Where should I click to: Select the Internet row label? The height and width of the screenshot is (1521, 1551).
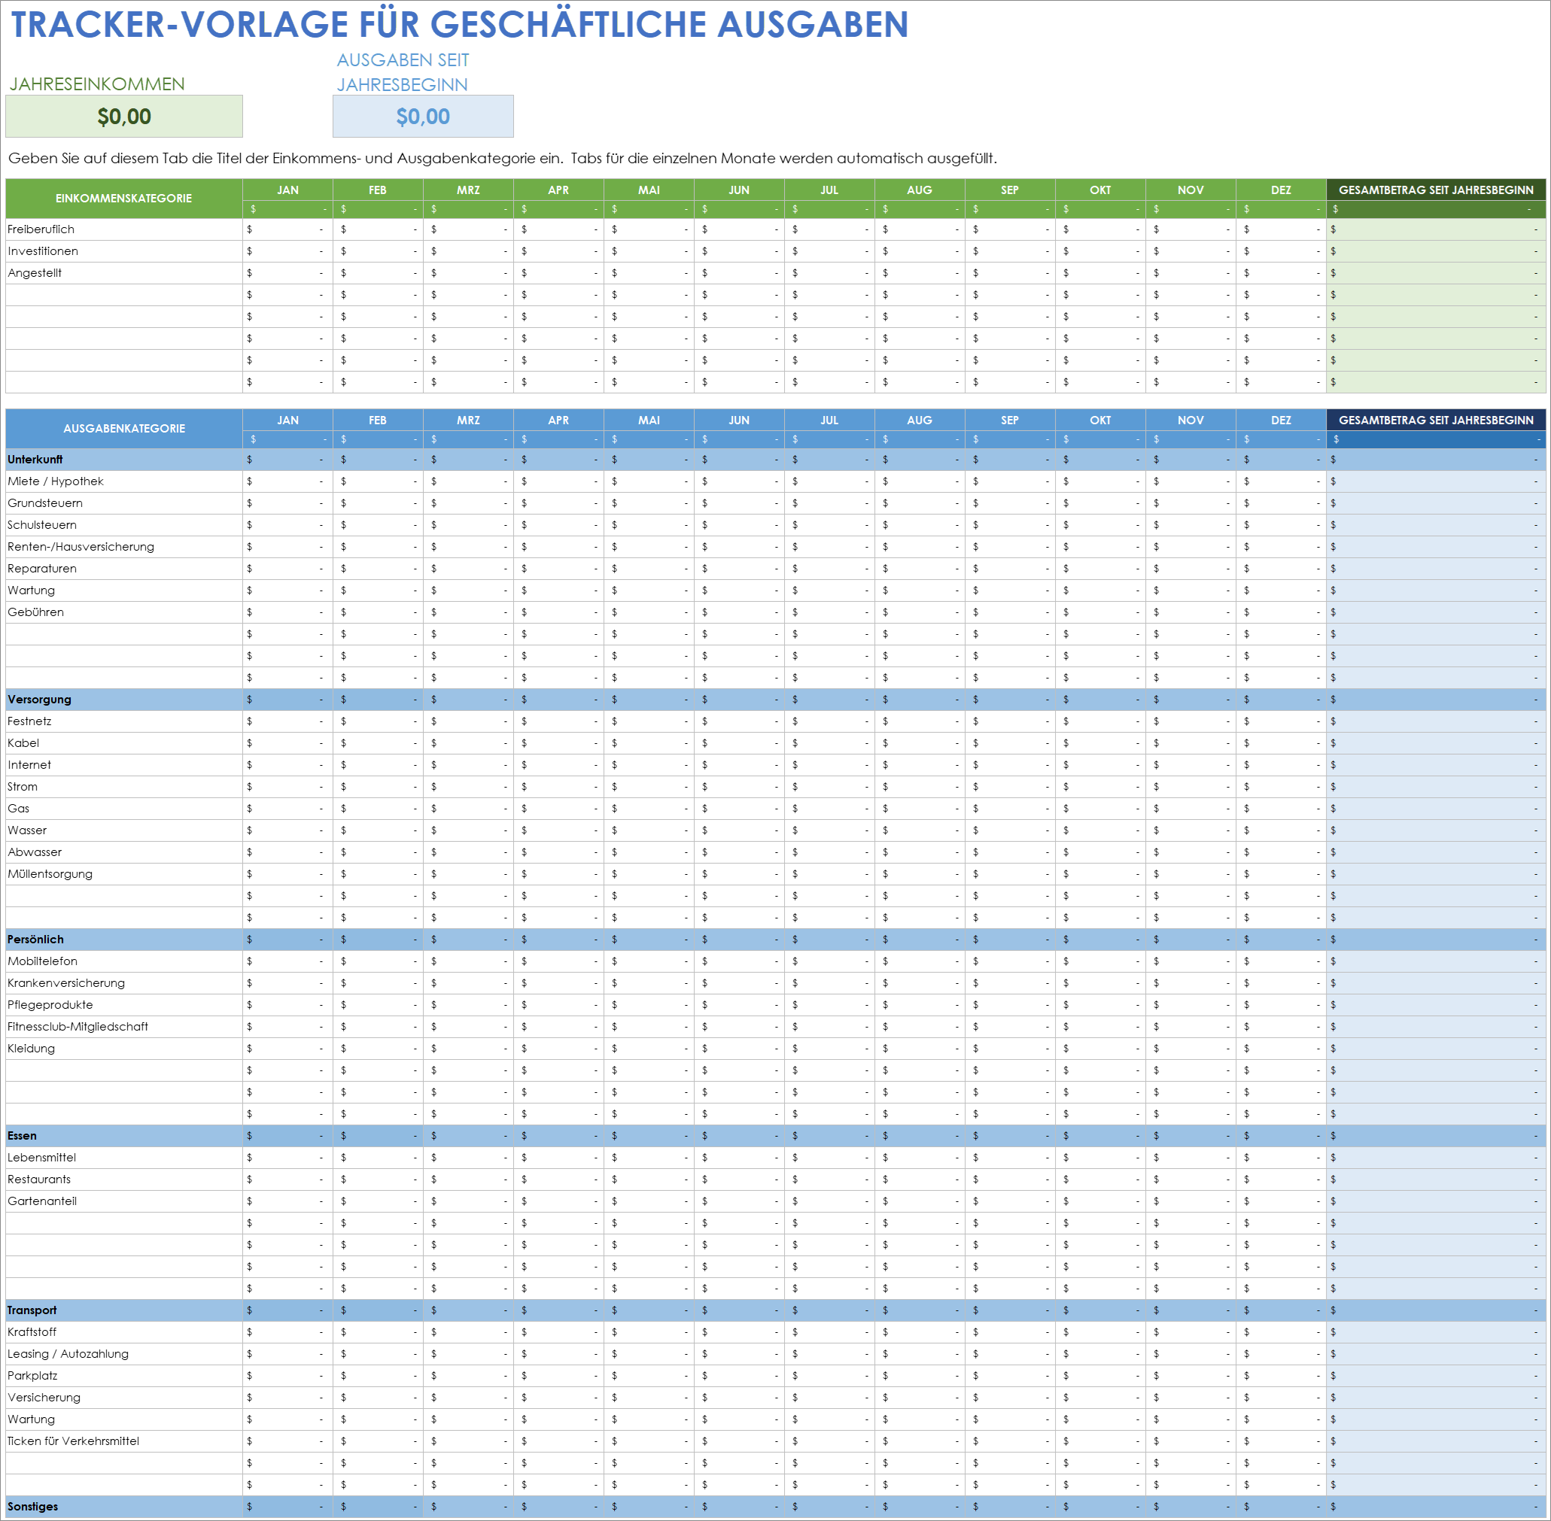point(124,765)
